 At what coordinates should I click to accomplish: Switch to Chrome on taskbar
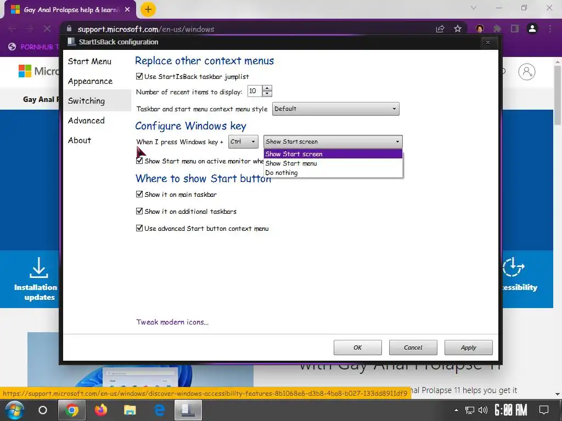[x=72, y=410]
